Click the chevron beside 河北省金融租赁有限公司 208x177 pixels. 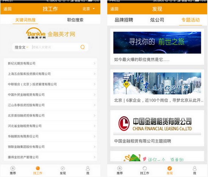(x=95, y=126)
